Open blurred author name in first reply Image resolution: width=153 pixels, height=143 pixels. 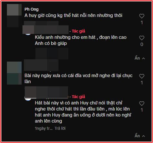46,30
